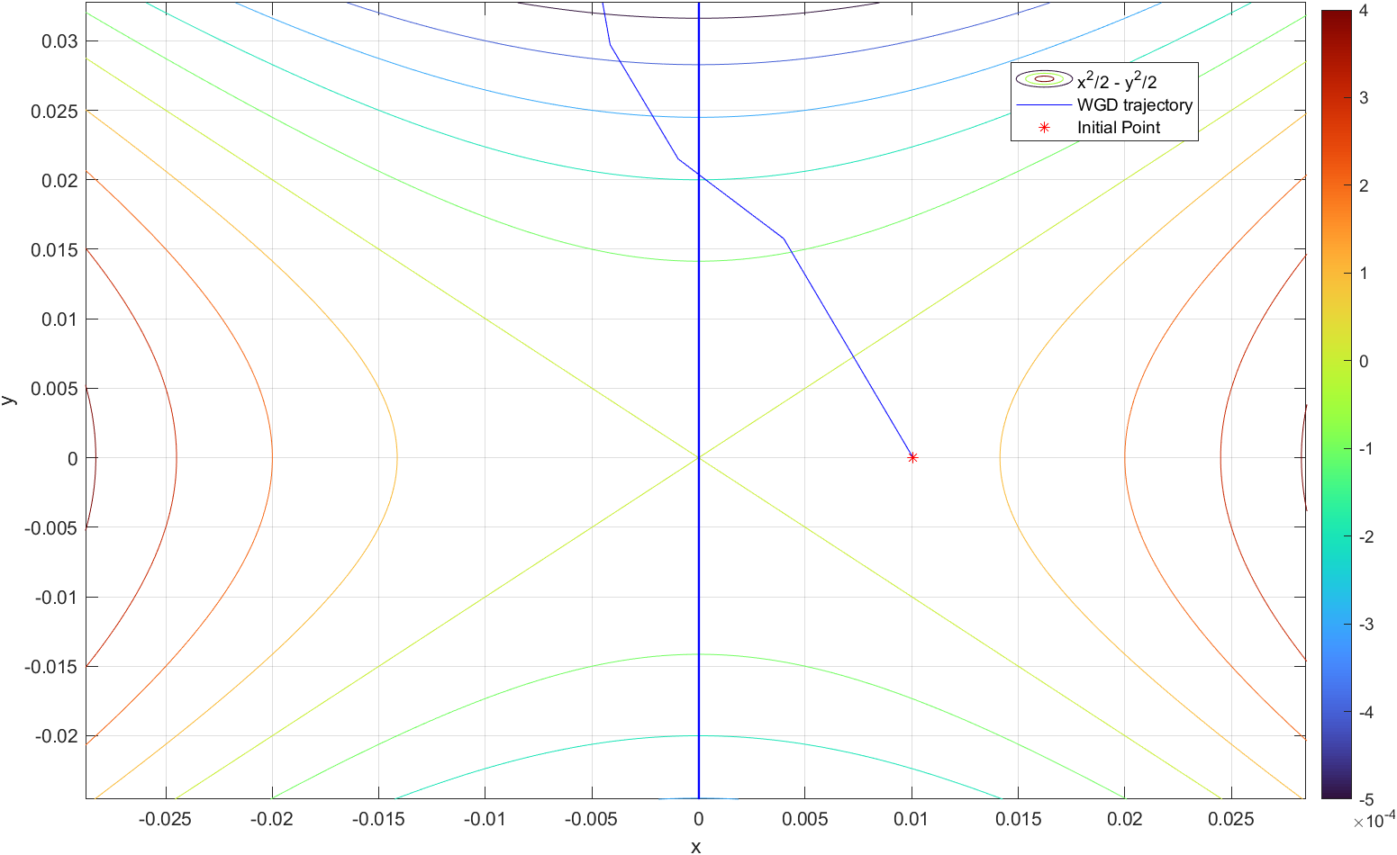Click y-axis tick label 0.005
The width and height of the screenshot is (1397, 855).
click(x=56, y=389)
